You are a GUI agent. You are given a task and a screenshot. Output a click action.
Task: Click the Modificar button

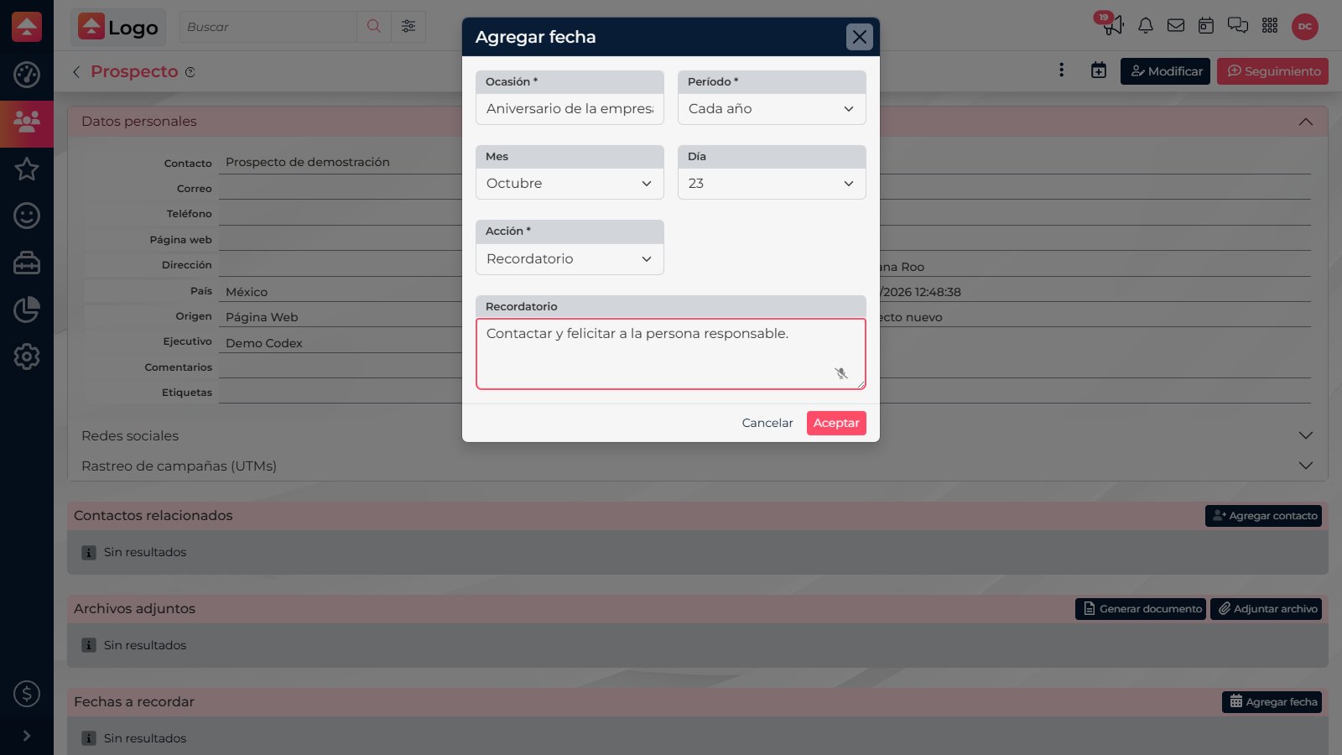coord(1165,71)
